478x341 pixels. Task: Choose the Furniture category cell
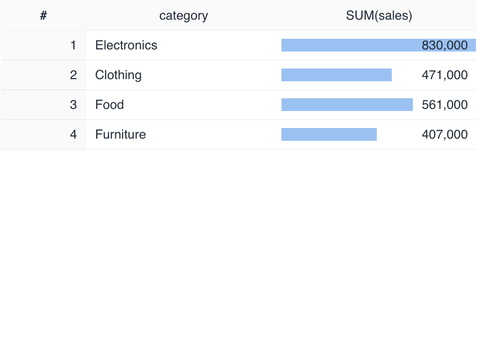point(121,135)
